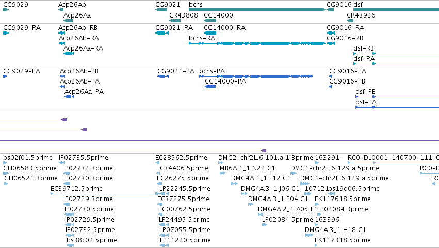Click the CG9021 gene label
Screen dimensions: 439x248
(168, 5)
